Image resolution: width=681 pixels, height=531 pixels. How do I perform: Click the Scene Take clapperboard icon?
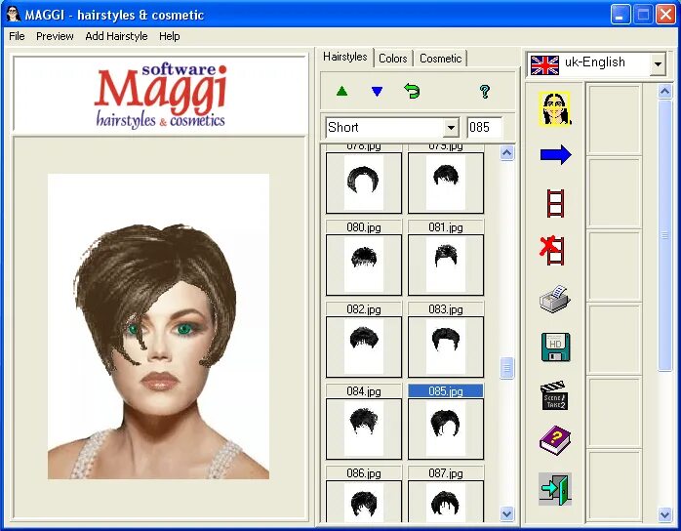554,395
